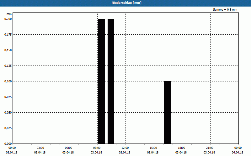This screenshot has width=251, height=156.
Task: Click the '21:00' time axis label
Action: (210, 148)
